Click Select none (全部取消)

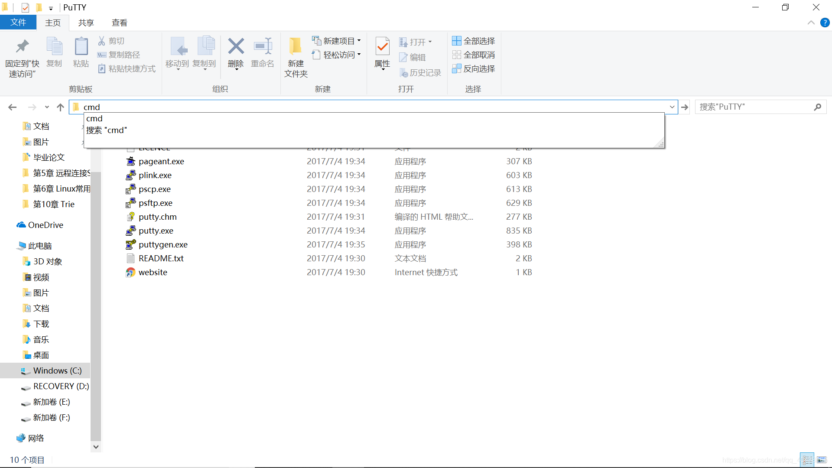pos(473,55)
